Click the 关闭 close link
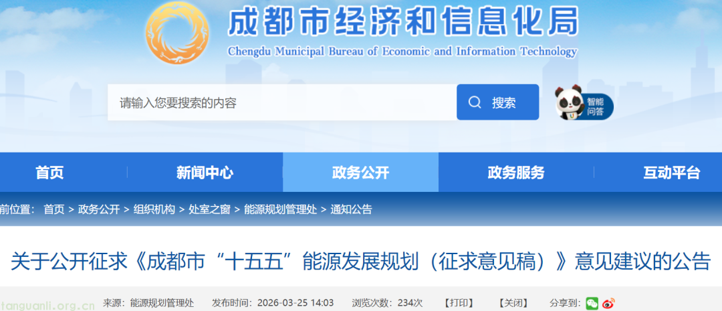Viewport: 722px width, 311px height. point(513,303)
